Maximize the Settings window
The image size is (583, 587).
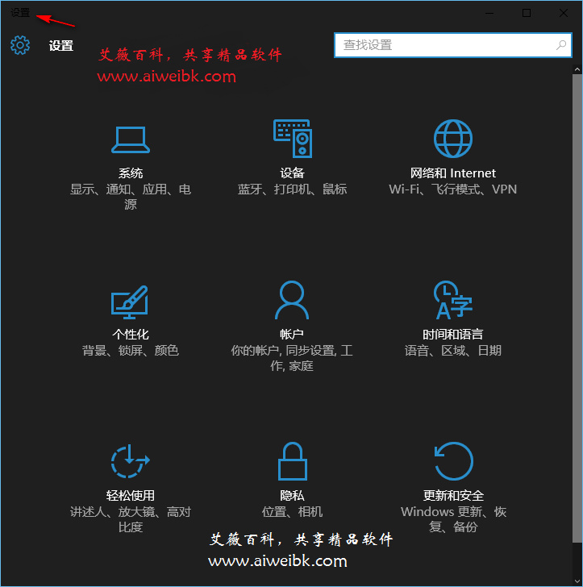[x=527, y=13]
